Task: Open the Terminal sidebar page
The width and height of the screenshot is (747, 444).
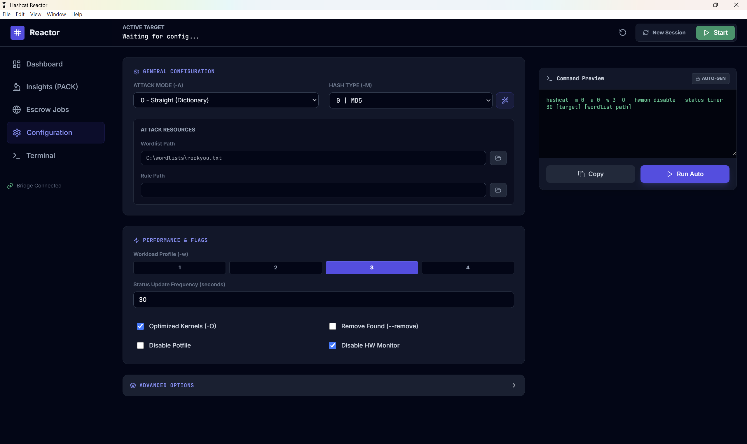Action: 41,156
